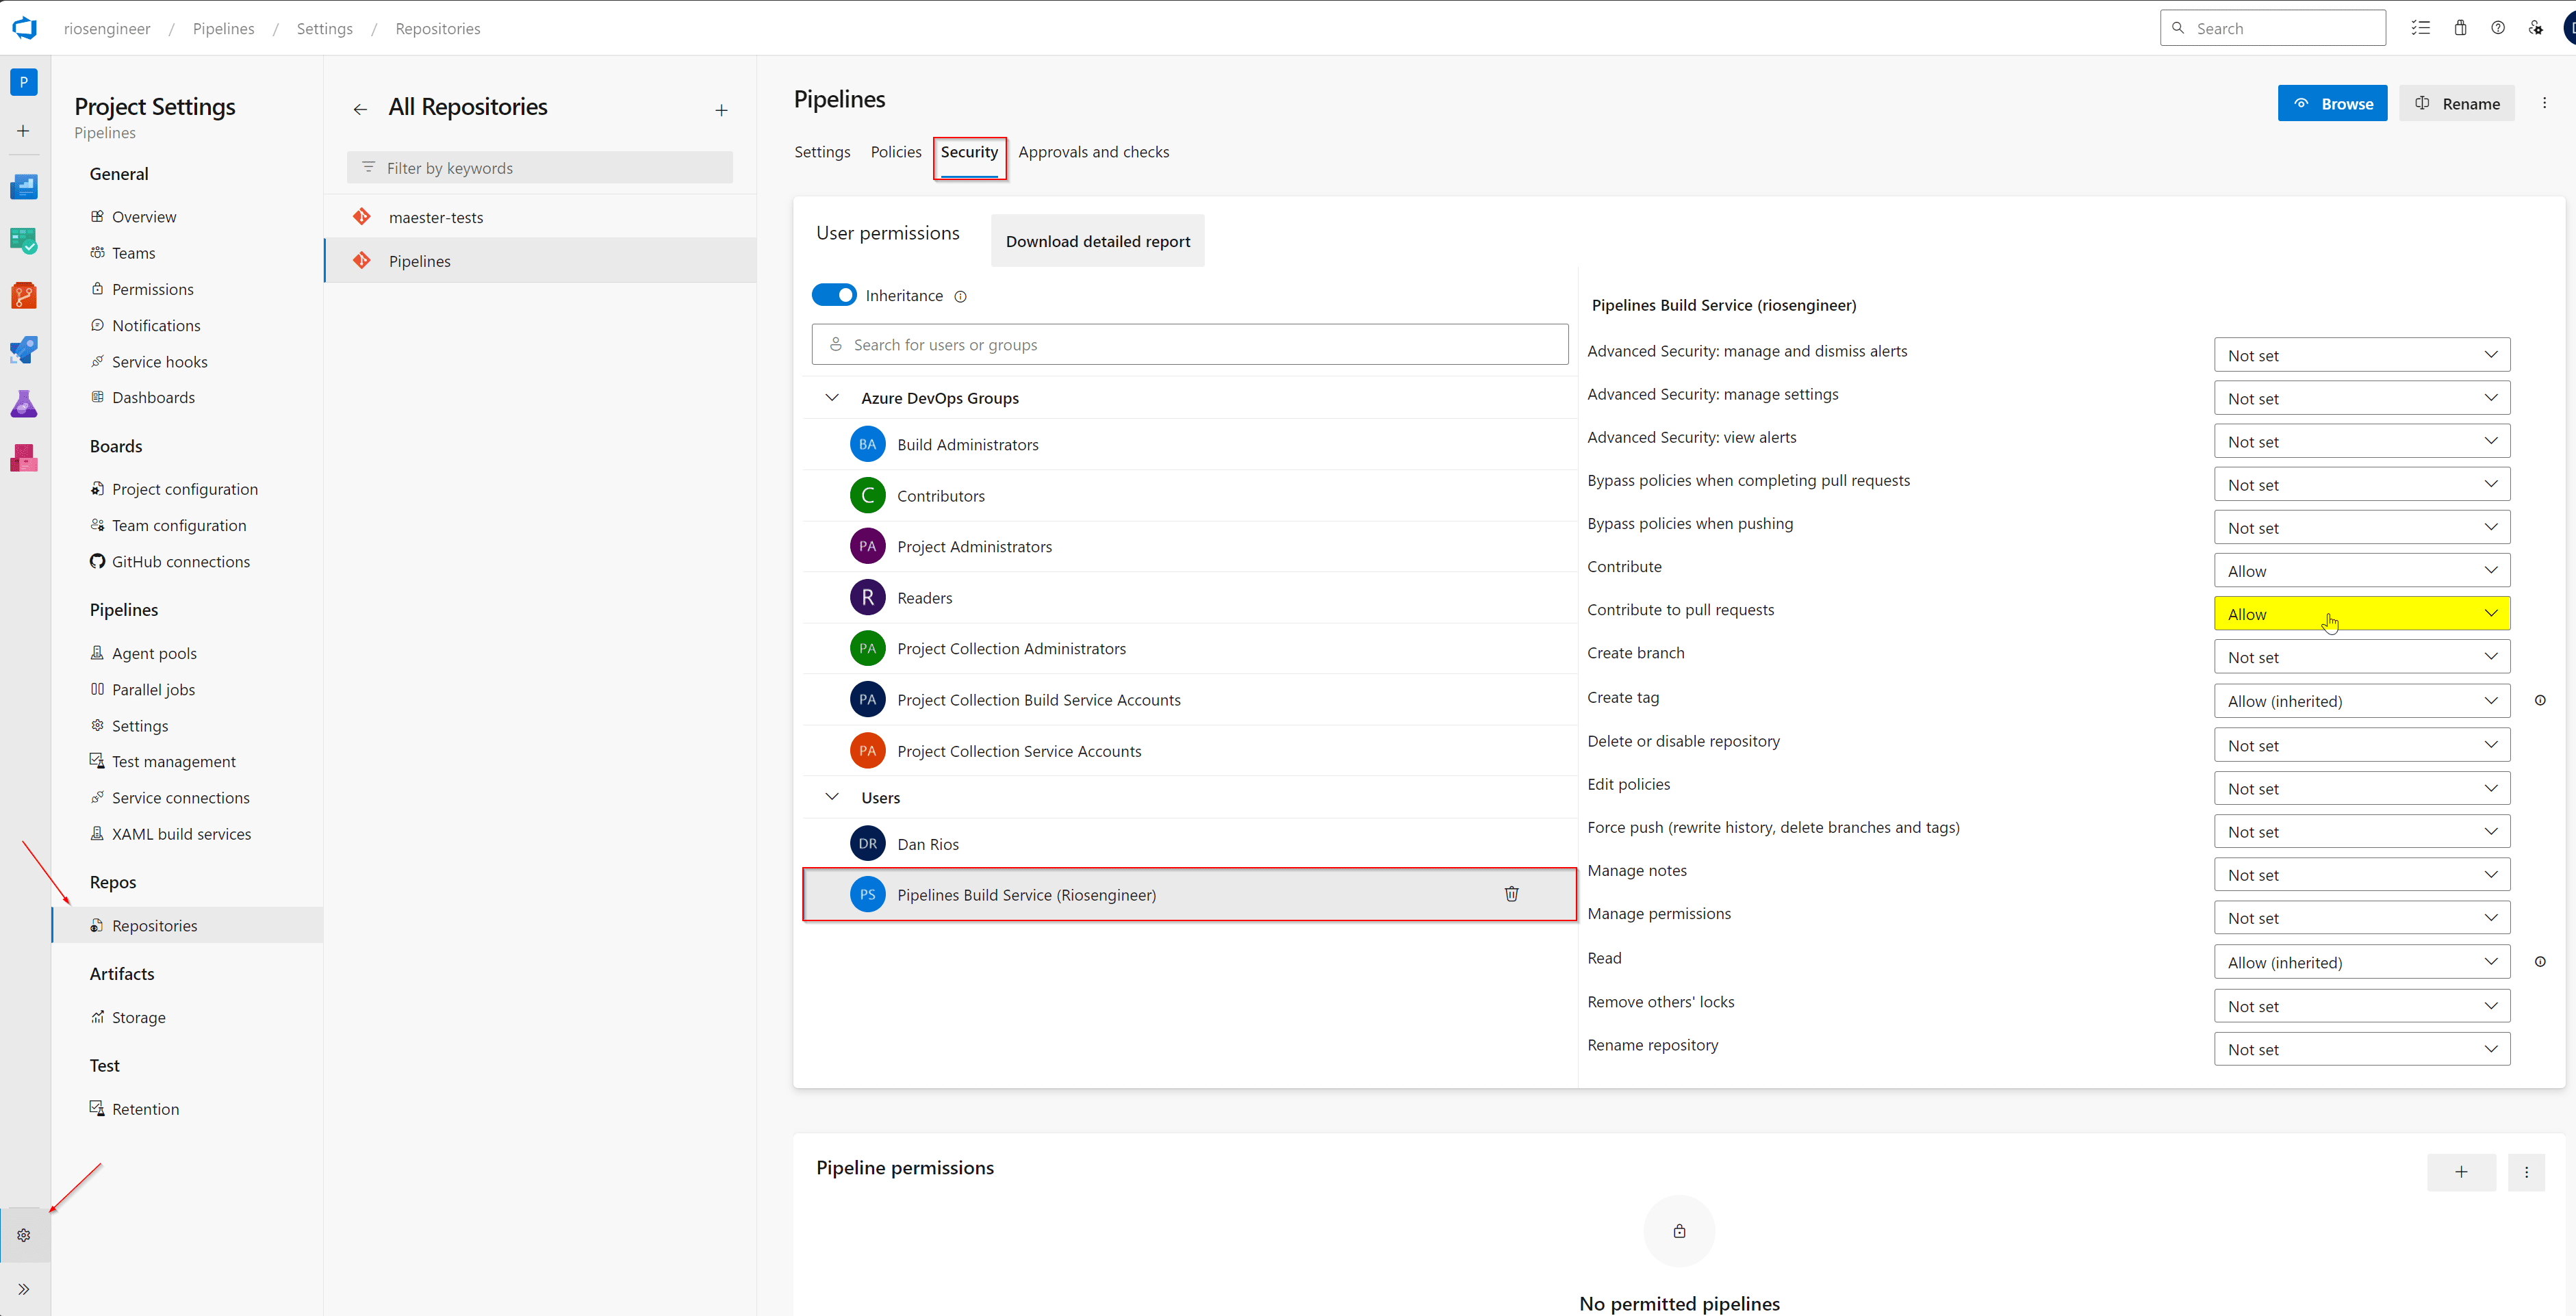The width and height of the screenshot is (2576, 1316).
Task: Toggle the Inheritance switch off
Action: (834, 295)
